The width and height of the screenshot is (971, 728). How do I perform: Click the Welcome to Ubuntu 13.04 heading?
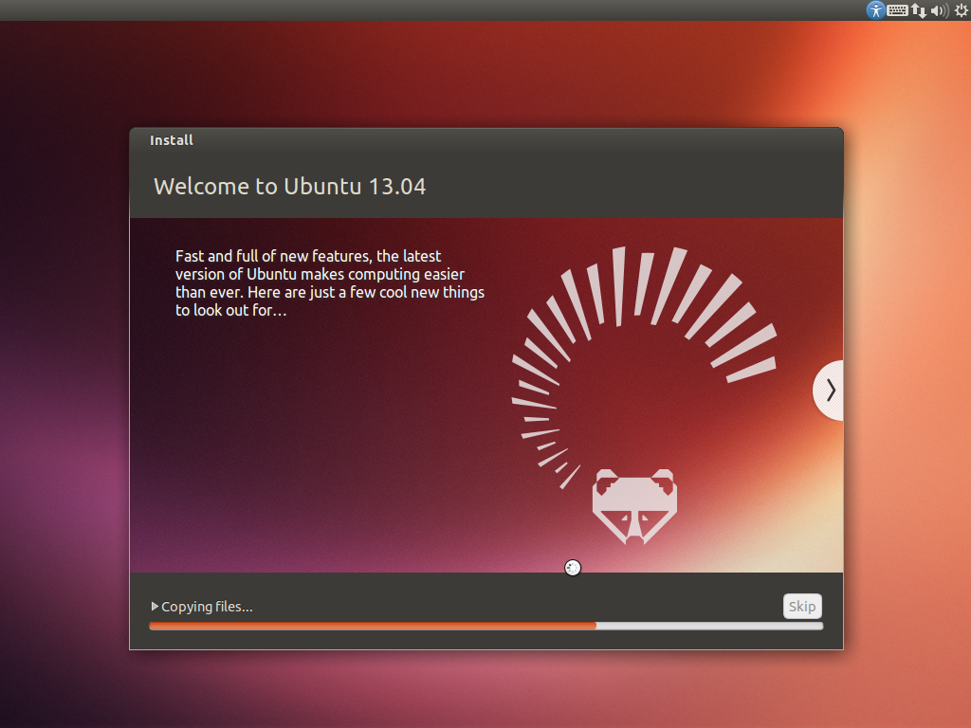coord(290,186)
